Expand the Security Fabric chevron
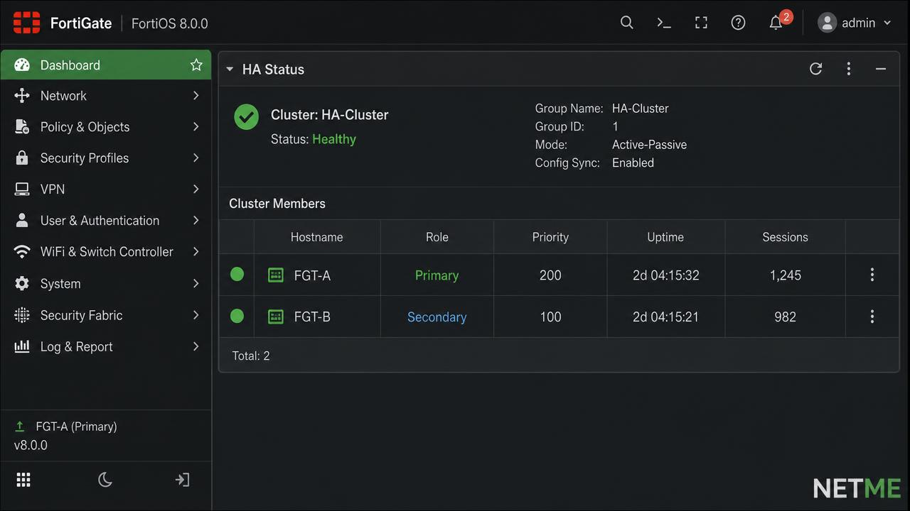Image resolution: width=910 pixels, height=511 pixels. pyautogui.click(x=196, y=315)
